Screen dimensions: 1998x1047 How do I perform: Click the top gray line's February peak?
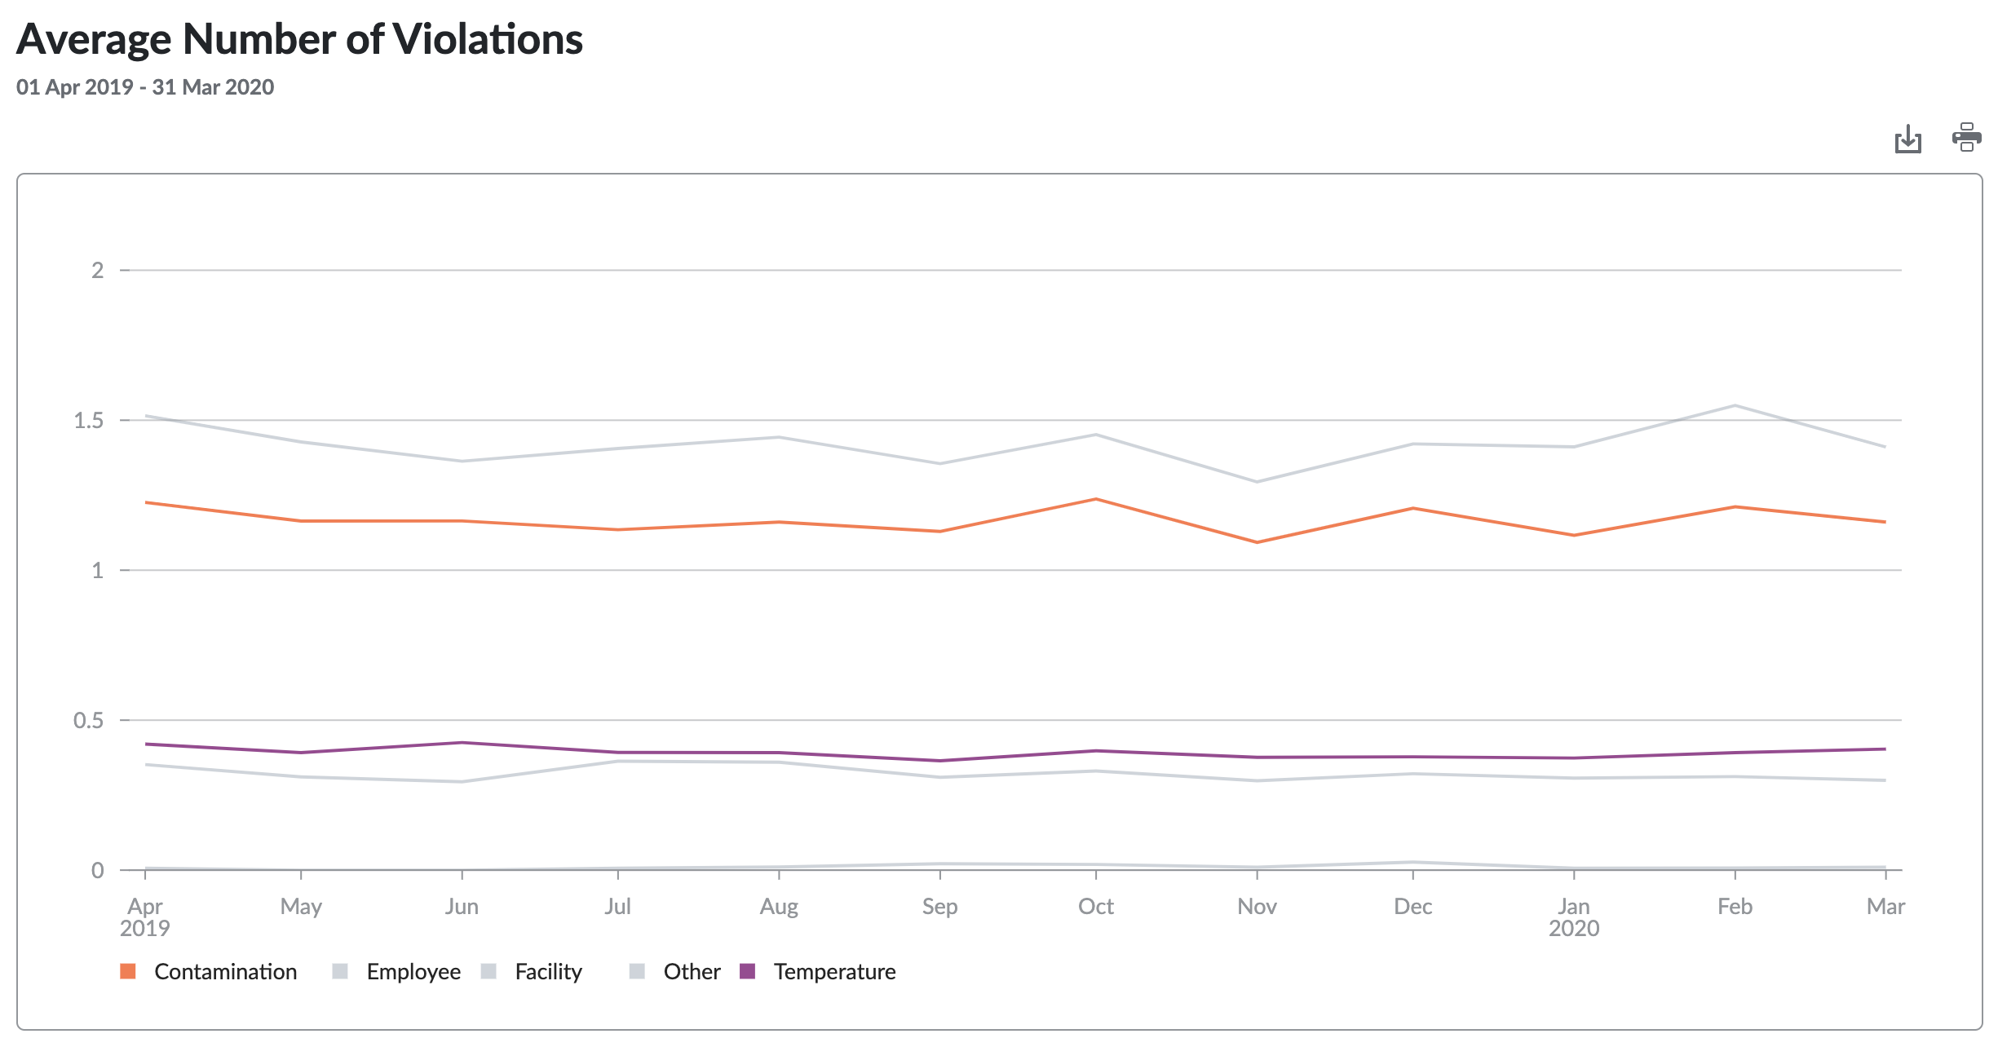pos(1735,405)
